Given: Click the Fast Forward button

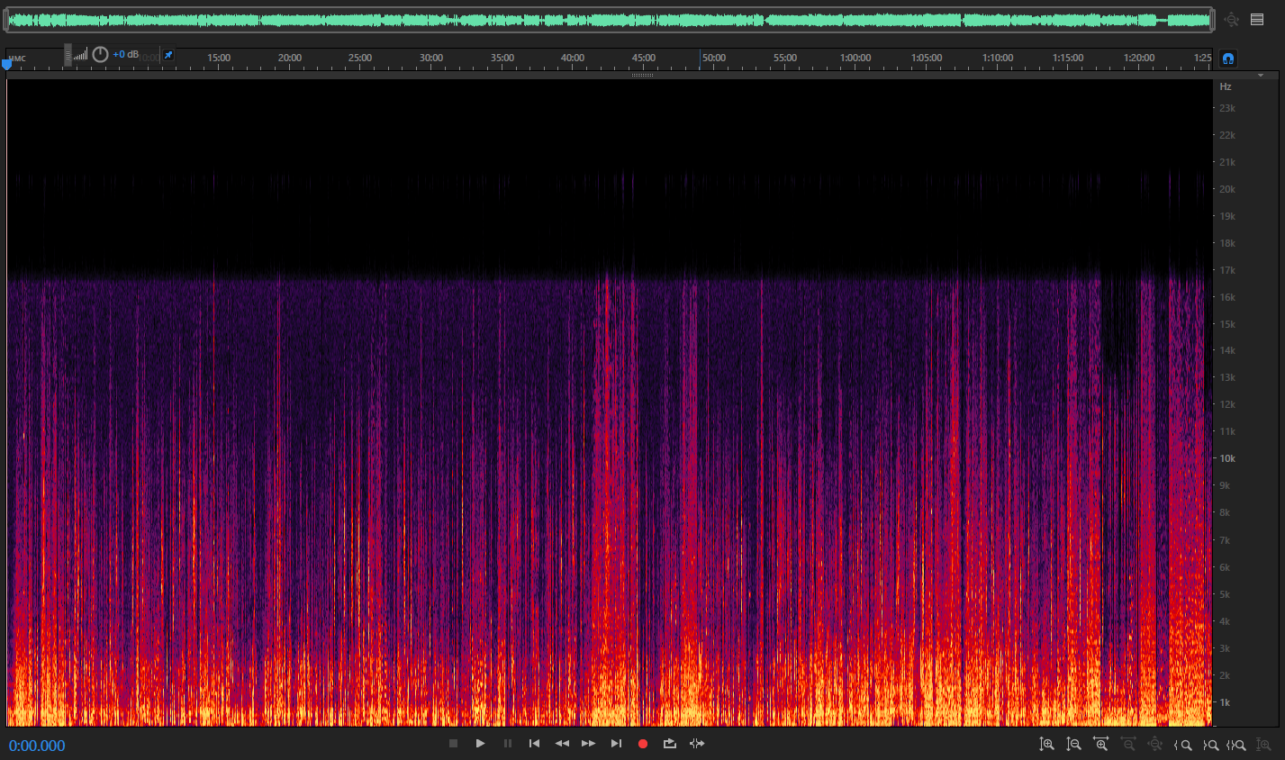Looking at the screenshot, I should click(588, 744).
